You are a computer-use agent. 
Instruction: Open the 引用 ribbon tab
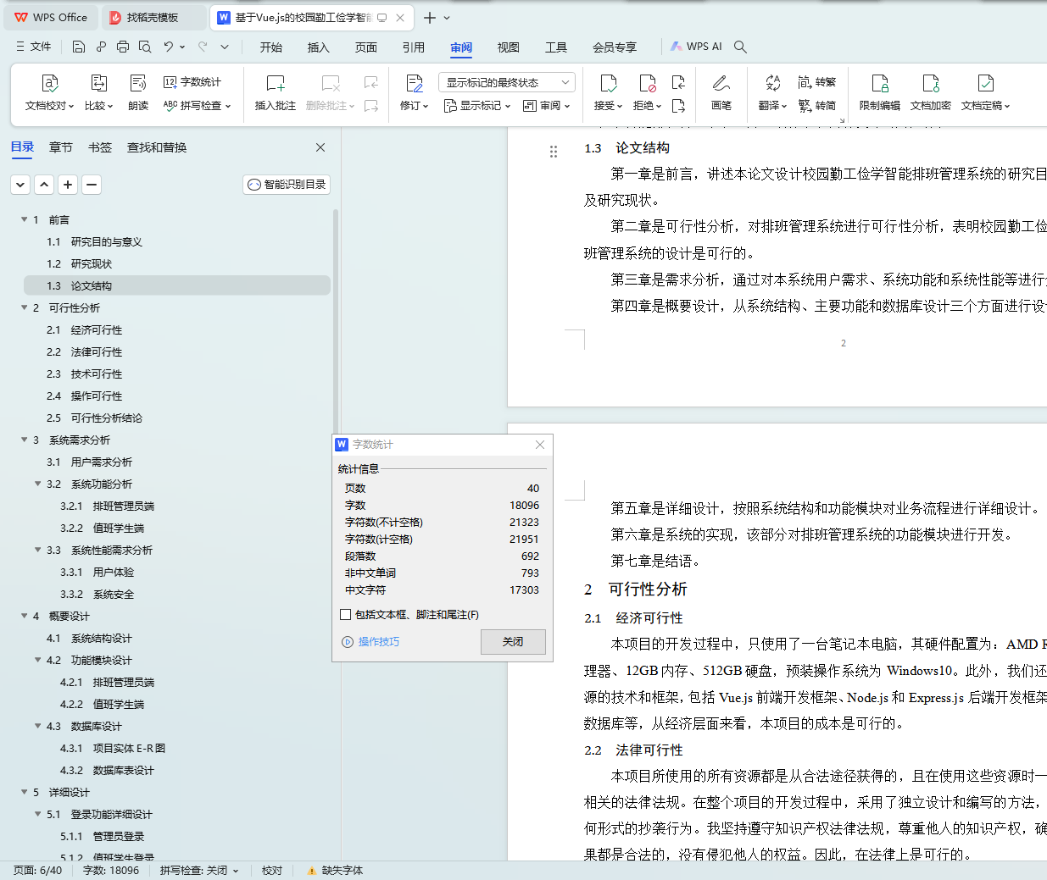(414, 47)
